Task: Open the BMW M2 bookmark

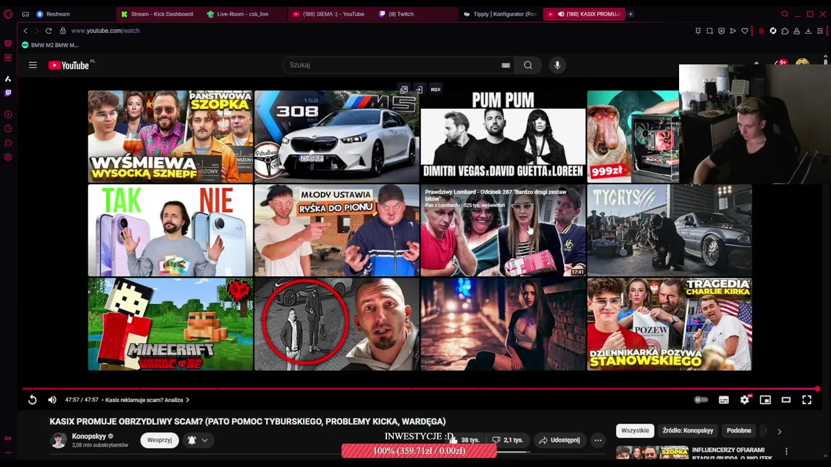Action: coord(51,45)
